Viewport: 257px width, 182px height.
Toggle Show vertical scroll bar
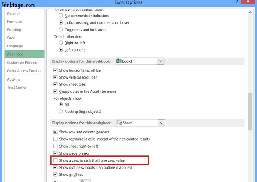55,77
